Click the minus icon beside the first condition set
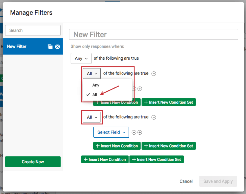The height and width of the screenshot is (194, 246). pyautogui.click(x=154, y=73)
